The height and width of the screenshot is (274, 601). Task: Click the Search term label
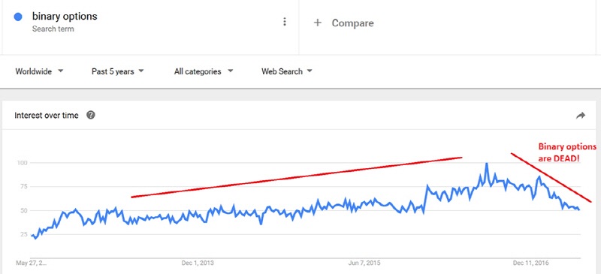pos(53,29)
